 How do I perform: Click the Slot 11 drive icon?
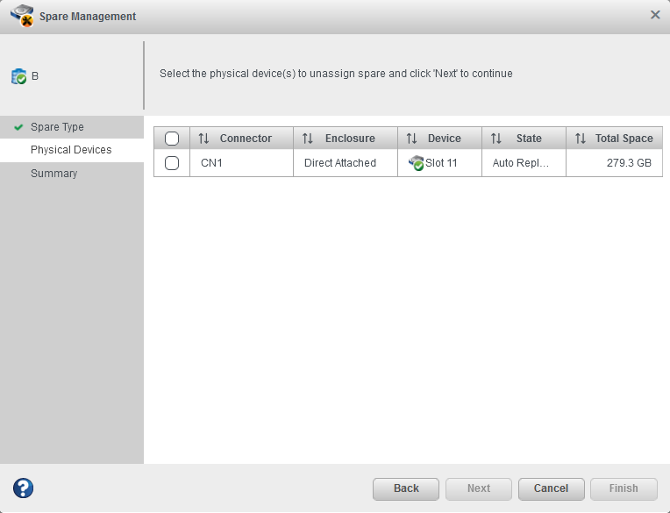click(416, 163)
